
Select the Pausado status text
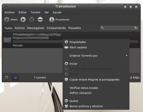click(x=18, y=45)
